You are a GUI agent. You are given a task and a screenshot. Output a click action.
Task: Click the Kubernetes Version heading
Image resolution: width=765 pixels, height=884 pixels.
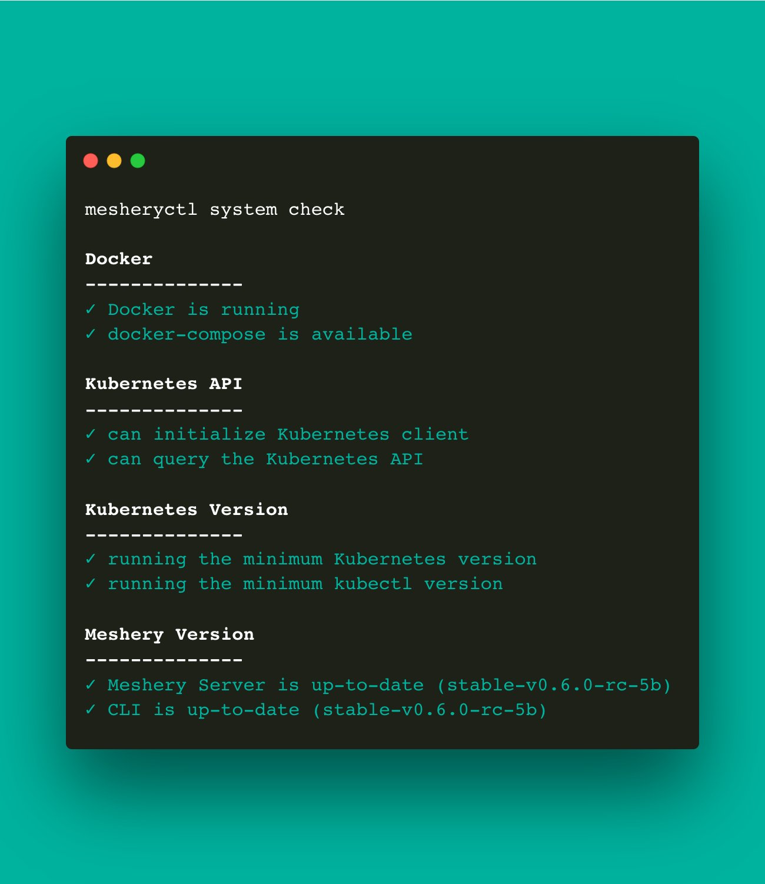187,509
